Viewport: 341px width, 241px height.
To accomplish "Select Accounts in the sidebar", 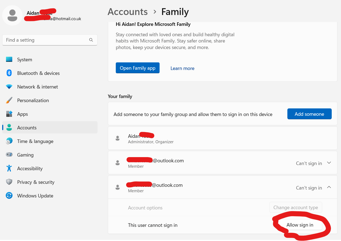I will tap(27, 127).
